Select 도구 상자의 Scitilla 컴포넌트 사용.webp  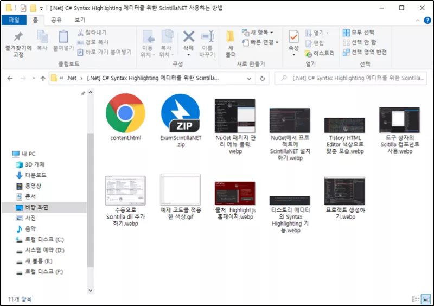400,131
